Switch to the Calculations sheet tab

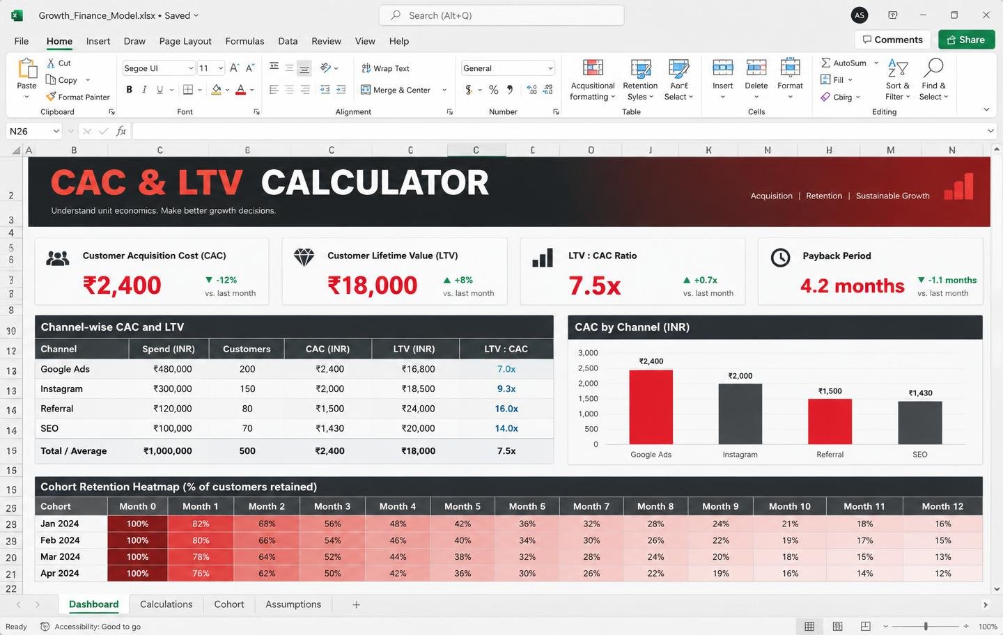[166, 604]
